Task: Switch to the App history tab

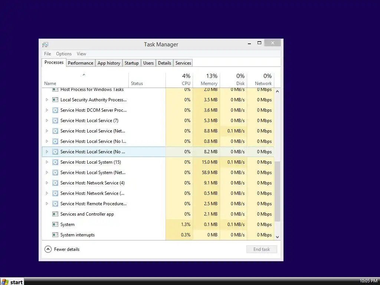Action: pos(109,63)
